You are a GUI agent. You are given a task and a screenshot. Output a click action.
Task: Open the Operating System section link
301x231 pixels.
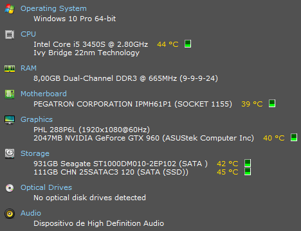(53, 8)
